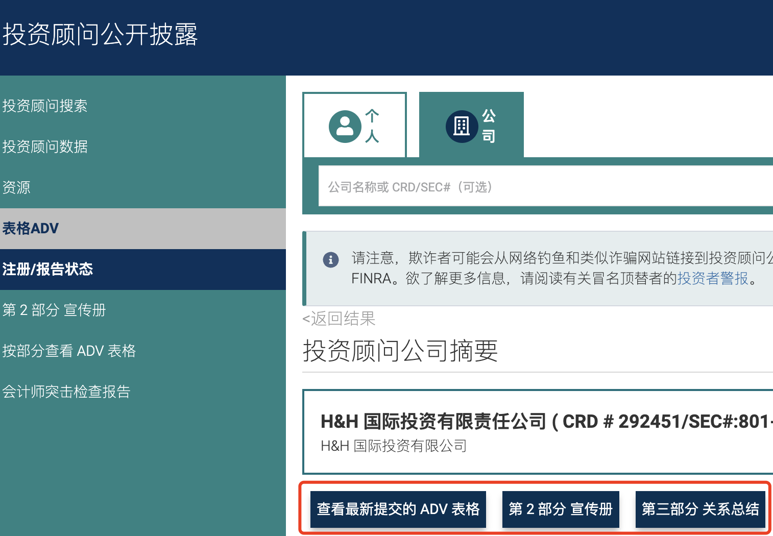This screenshot has height=536, width=773.
Task: Switch to the 个人 tab
Action: tap(355, 125)
